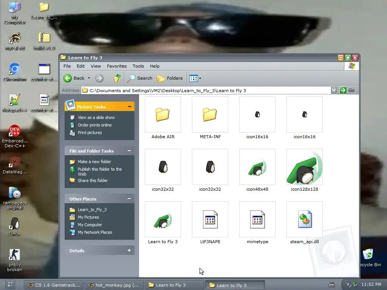Select the Linux penguin desktop shortcut
The height and width of the screenshot is (290, 387).
(x=15, y=227)
